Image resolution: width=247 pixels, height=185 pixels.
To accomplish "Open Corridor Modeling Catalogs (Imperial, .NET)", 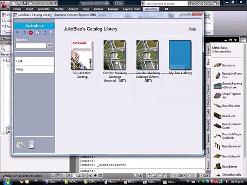I will (115, 55).
